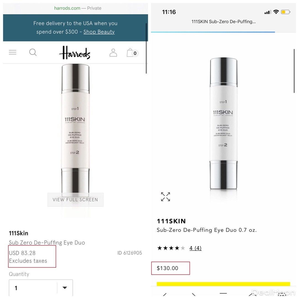Tap the 111SKIN Sub-Zero De-Puffing page title

coord(223,22)
